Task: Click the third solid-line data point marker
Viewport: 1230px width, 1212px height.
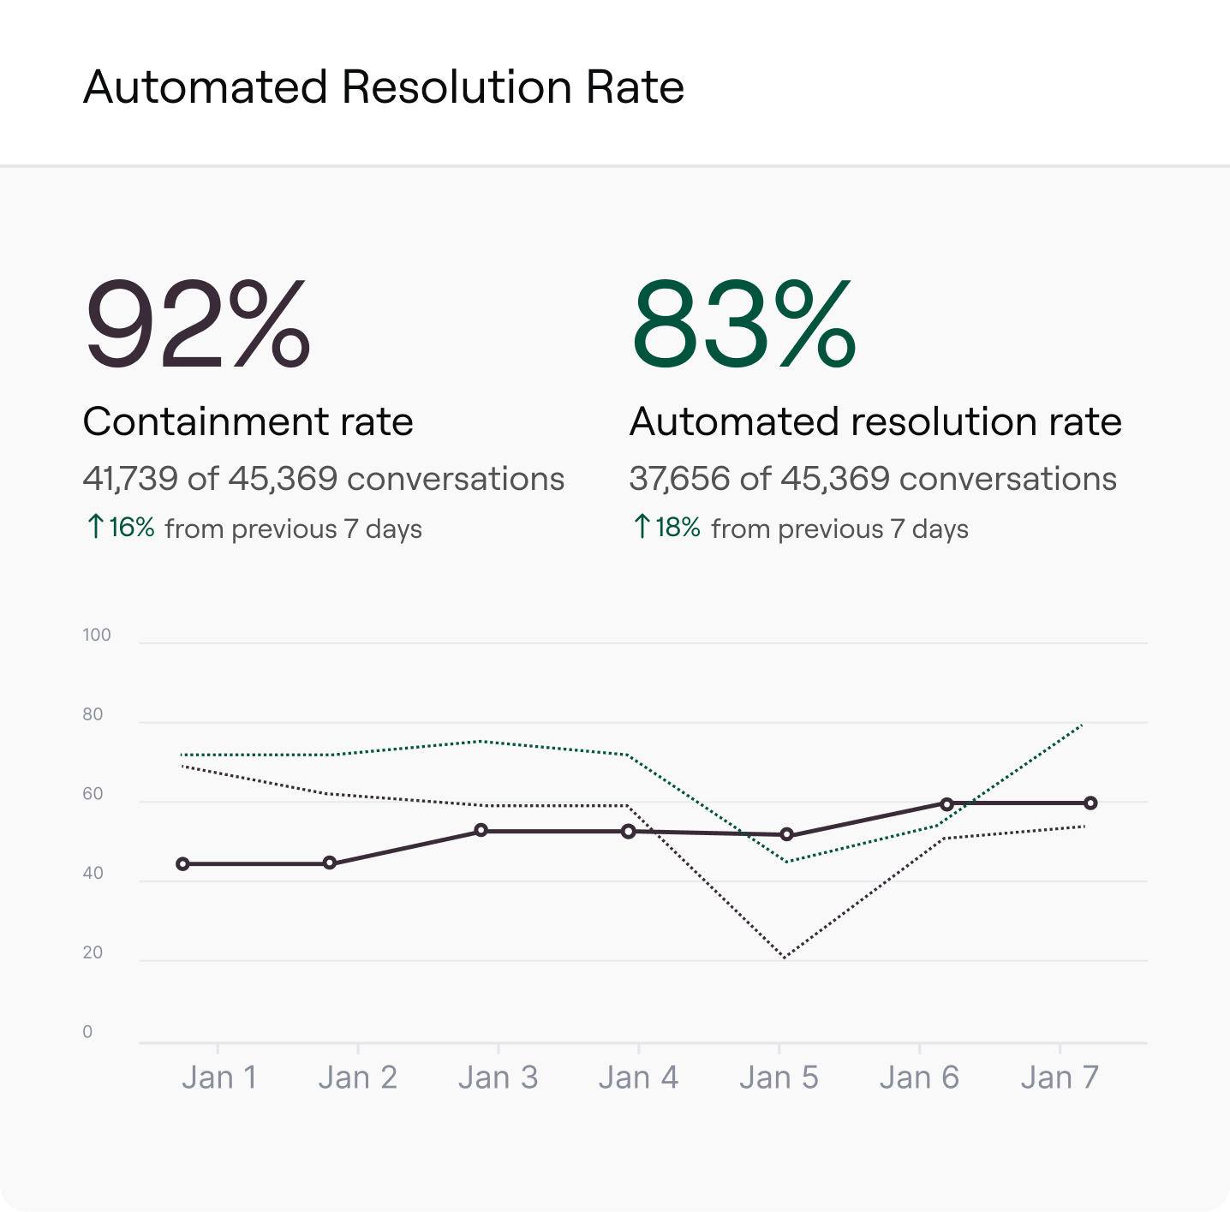Action: [x=481, y=831]
